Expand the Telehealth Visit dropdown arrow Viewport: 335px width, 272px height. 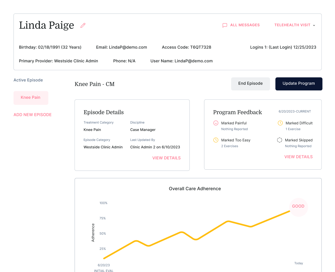tap(314, 25)
